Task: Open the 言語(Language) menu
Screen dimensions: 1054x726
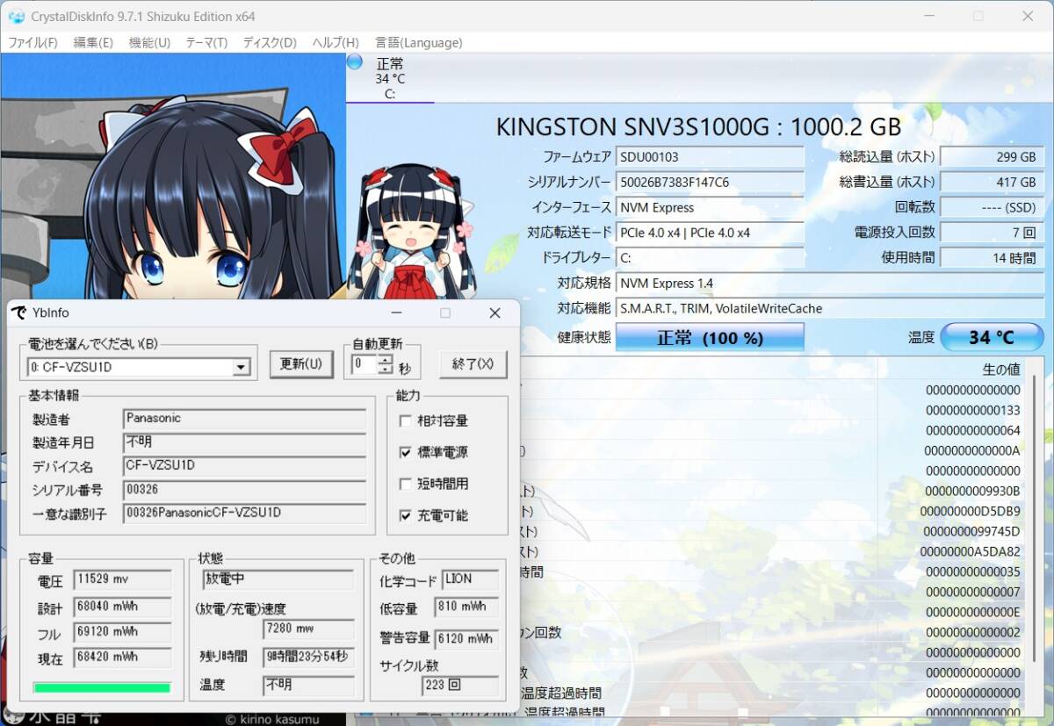Action: pos(418,42)
